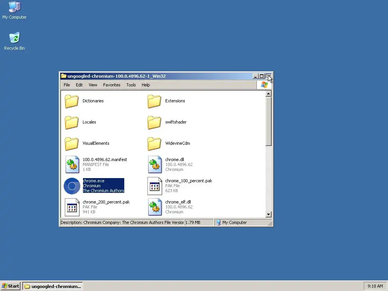Click the taskbar clock showing 9:18 AM

[x=375, y=286]
